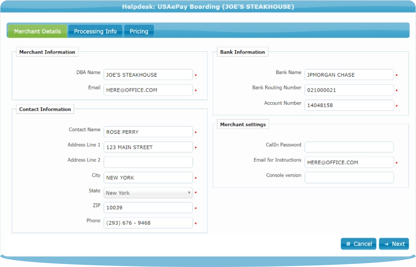Expand the State dropdown showing New York
This screenshot has height=267, width=416.
[x=148, y=193]
